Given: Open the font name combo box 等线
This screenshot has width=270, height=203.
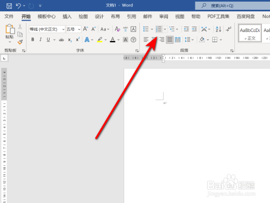Looking at the screenshot, I should pos(47,29).
